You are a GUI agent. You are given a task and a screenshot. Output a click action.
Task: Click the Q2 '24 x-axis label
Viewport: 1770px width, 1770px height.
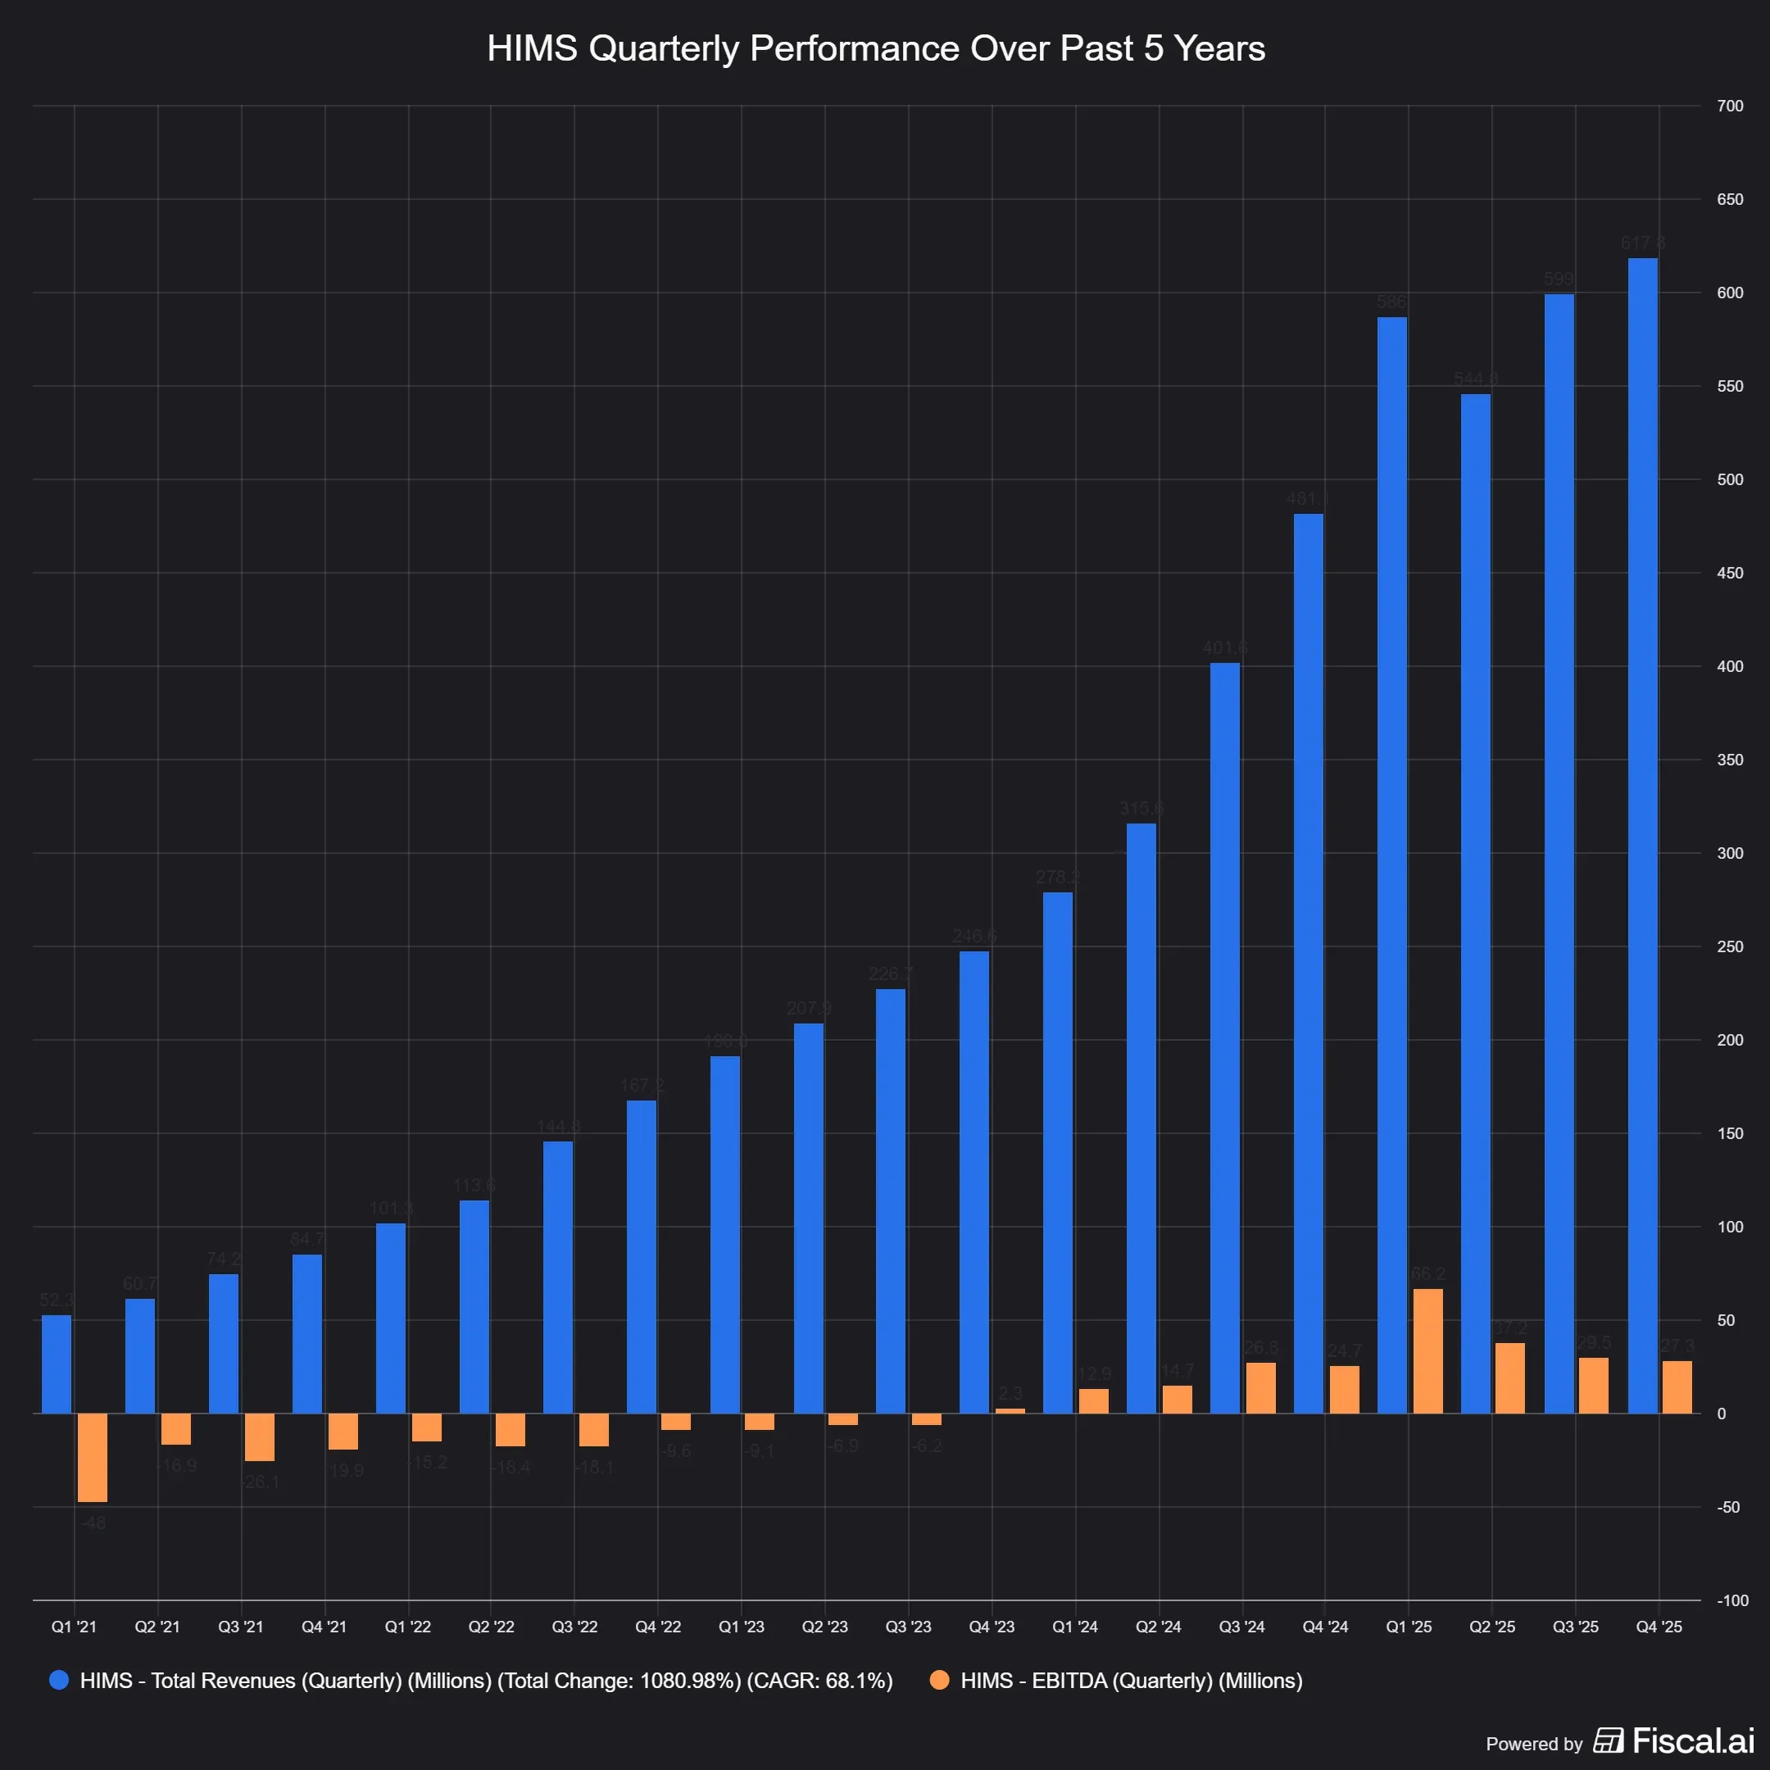click(1159, 1626)
